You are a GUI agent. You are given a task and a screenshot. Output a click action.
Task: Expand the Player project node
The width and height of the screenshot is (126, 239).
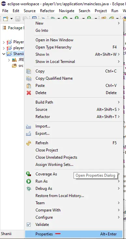[4, 42]
